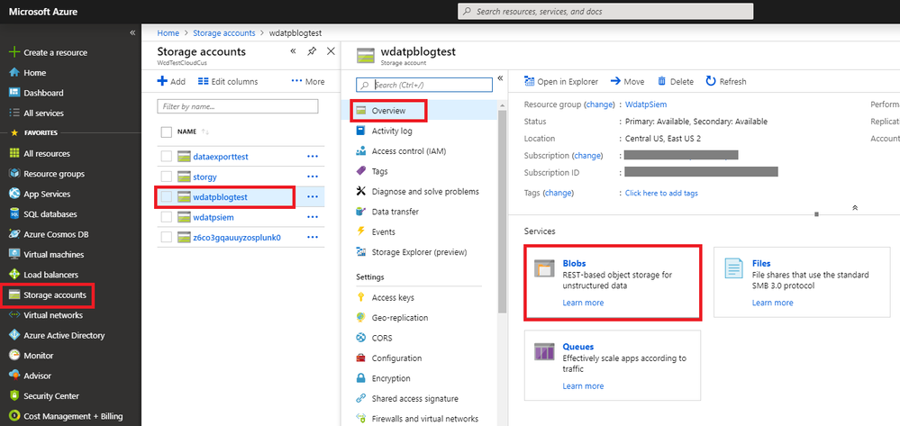
Task: Click the Filter by name field
Action: click(x=238, y=106)
